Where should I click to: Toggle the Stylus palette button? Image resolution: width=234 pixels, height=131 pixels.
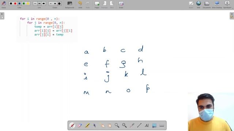pyautogui.click(x=4, y=4)
